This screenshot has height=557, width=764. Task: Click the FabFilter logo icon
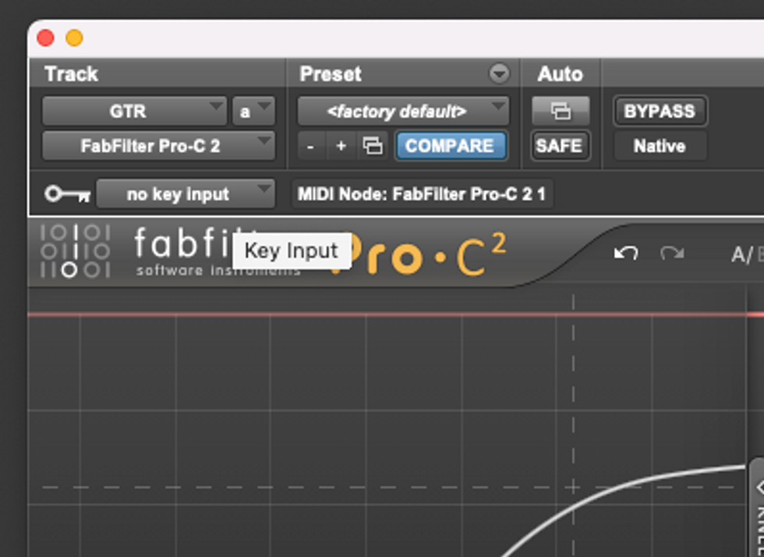point(75,251)
